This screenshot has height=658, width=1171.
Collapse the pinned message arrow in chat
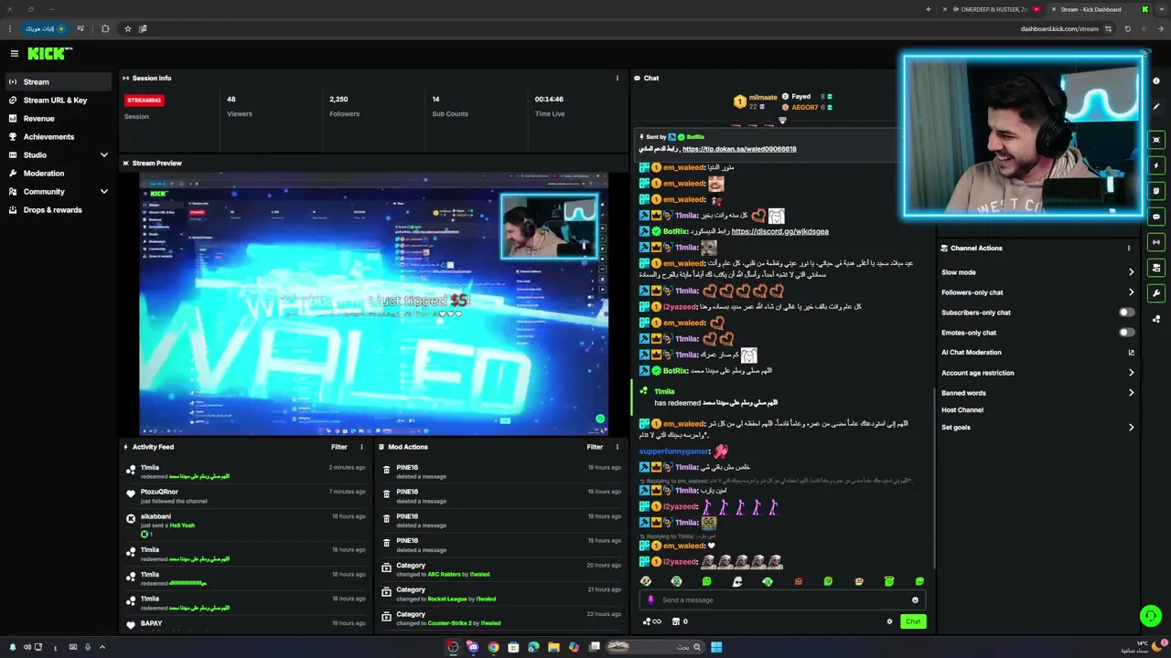click(782, 121)
